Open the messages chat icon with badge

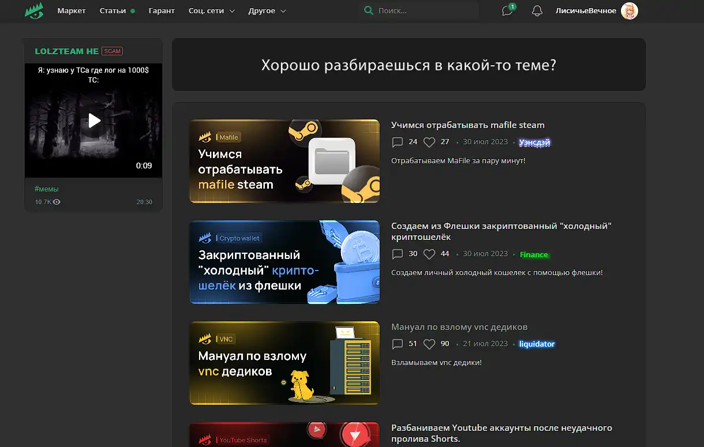coord(508,10)
